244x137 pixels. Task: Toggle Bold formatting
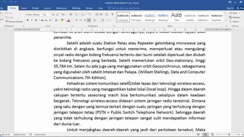(x=28, y=20)
